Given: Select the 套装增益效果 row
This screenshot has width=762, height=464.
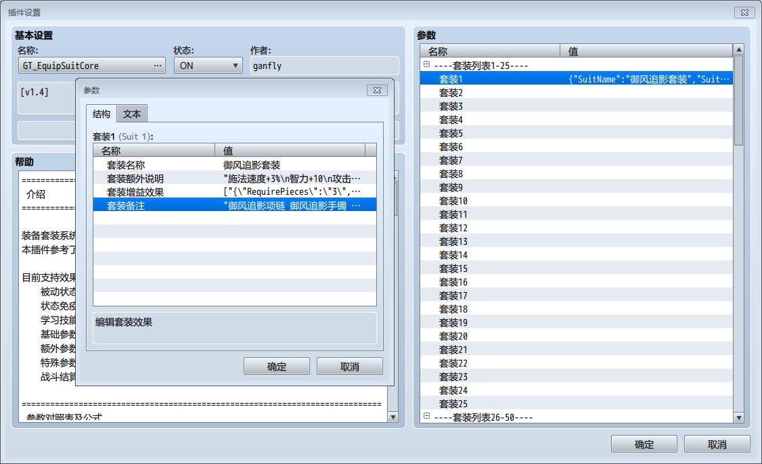Looking at the screenshot, I should point(235,192).
